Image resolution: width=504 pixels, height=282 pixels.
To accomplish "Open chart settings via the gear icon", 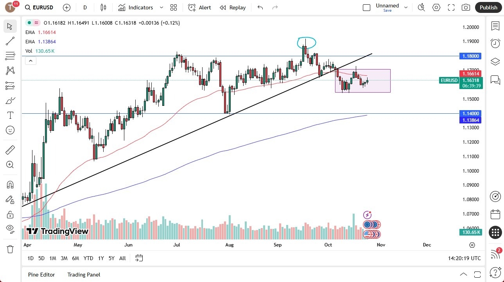I will click(x=436, y=7).
